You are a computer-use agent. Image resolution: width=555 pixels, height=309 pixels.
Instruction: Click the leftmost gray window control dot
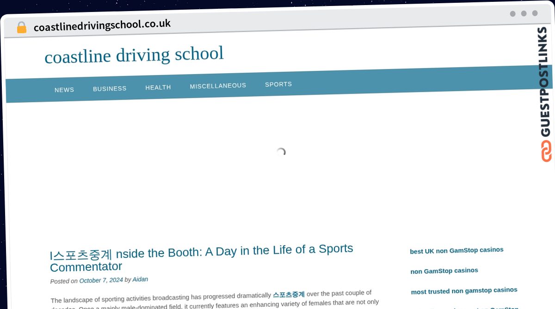click(x=512, y=14)
